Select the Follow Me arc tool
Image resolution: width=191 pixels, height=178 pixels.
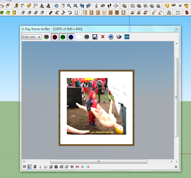(x=9, y=6)
